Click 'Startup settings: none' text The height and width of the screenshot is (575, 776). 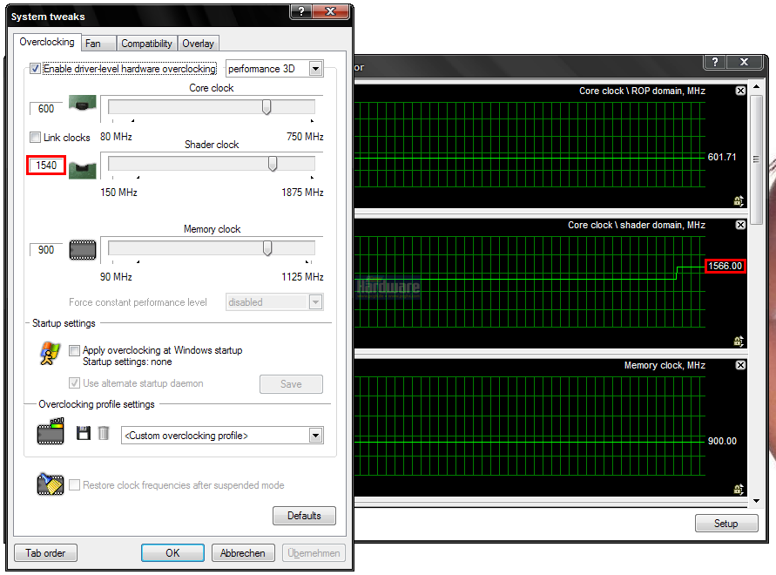(x=127, y=362)
